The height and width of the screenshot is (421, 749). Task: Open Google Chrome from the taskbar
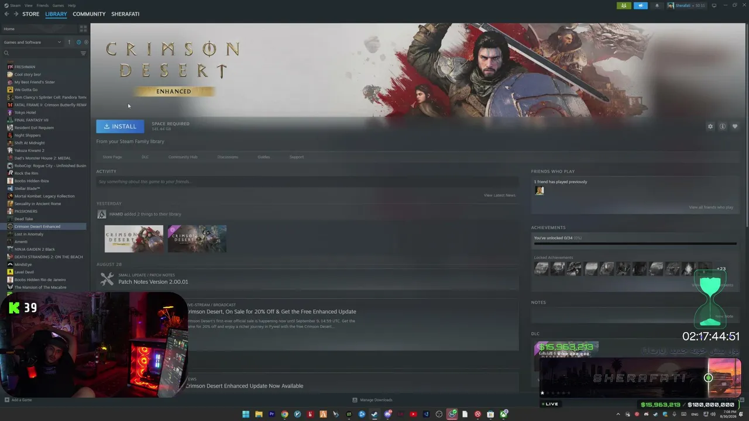pyautogui.click(x=284, y=415)
